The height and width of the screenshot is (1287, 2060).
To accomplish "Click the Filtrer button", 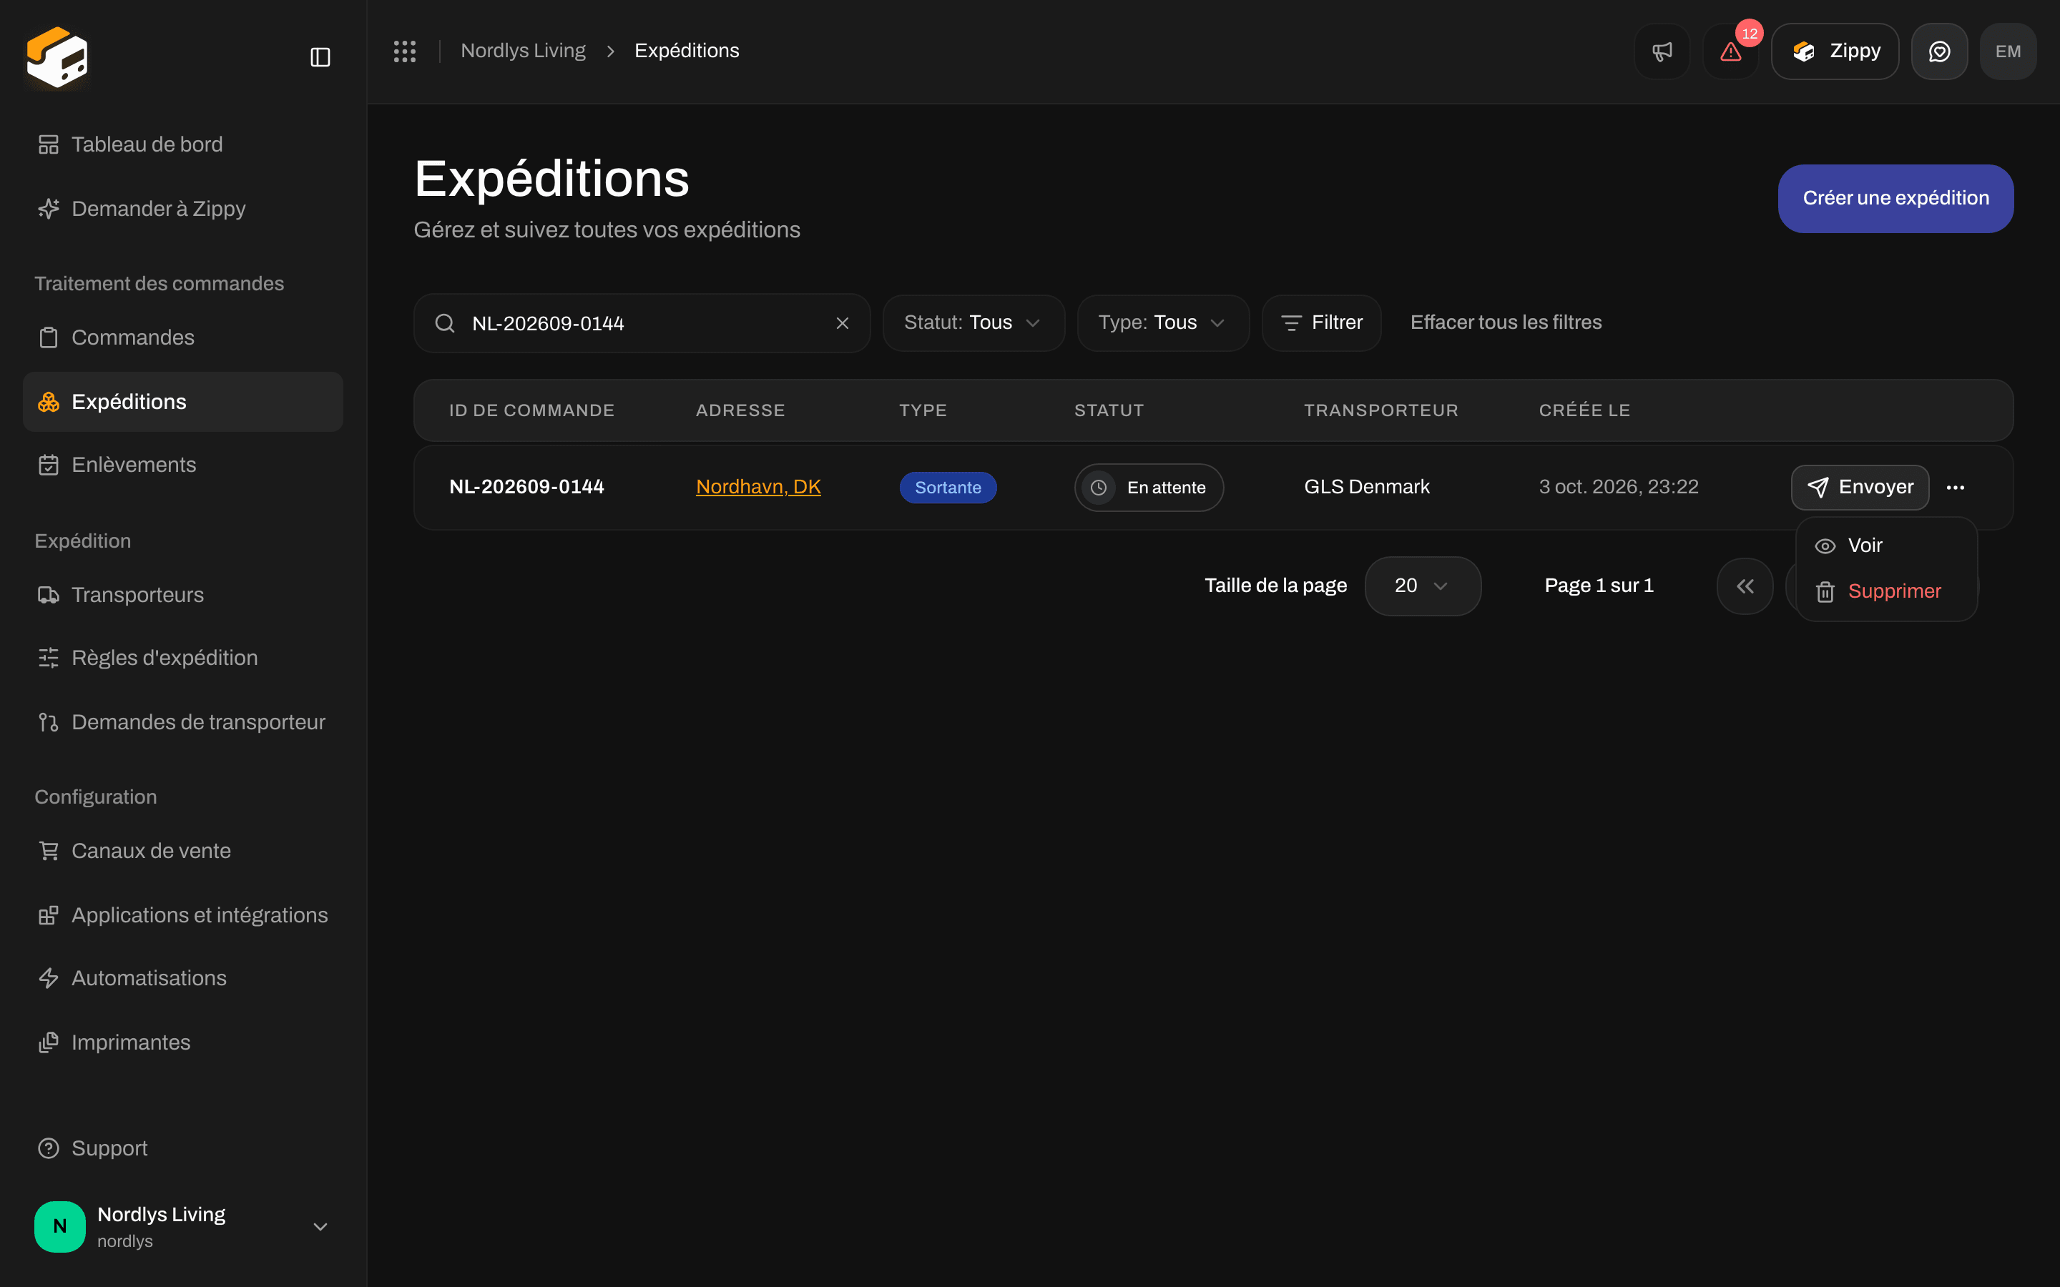I will coord(1321,322).
